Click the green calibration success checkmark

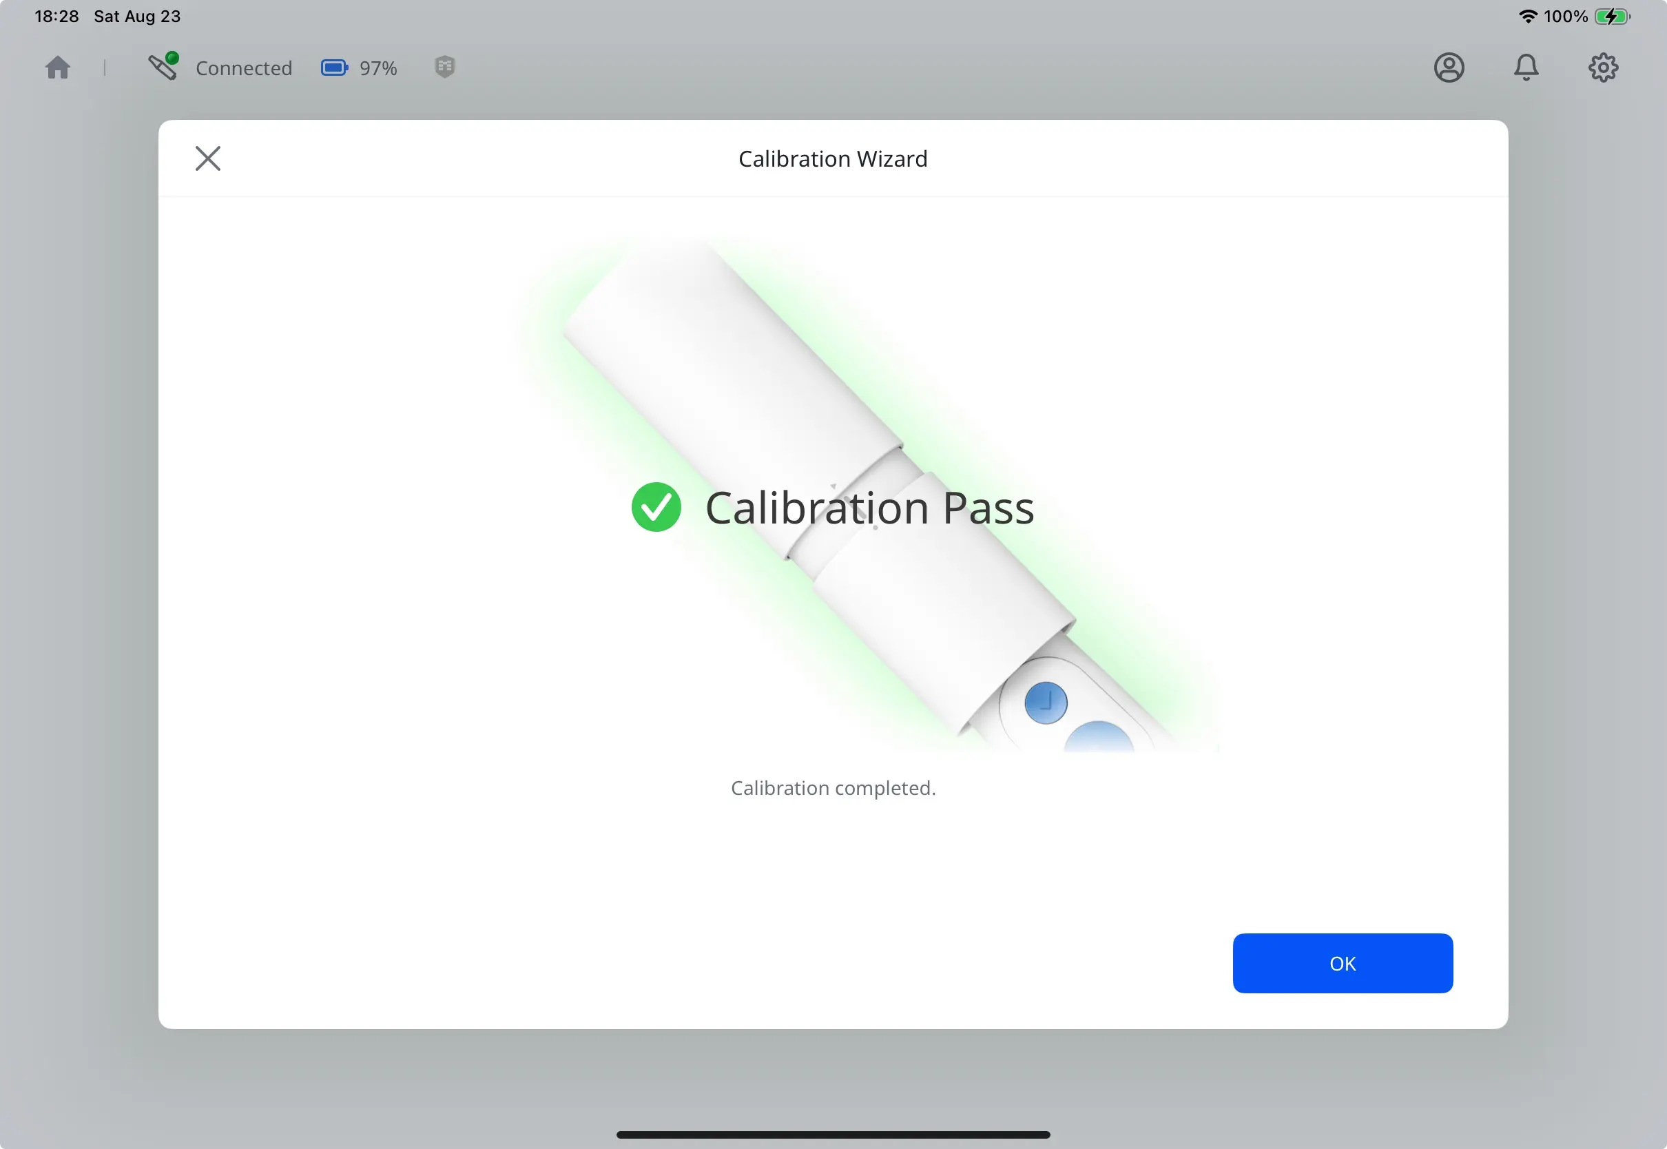(x=656, y=507)
